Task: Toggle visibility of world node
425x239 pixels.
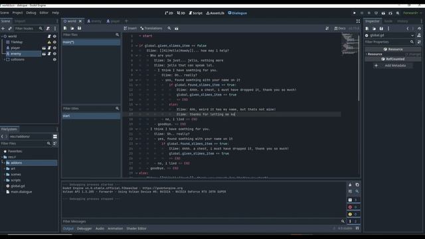Action: (x=54, y=36)
